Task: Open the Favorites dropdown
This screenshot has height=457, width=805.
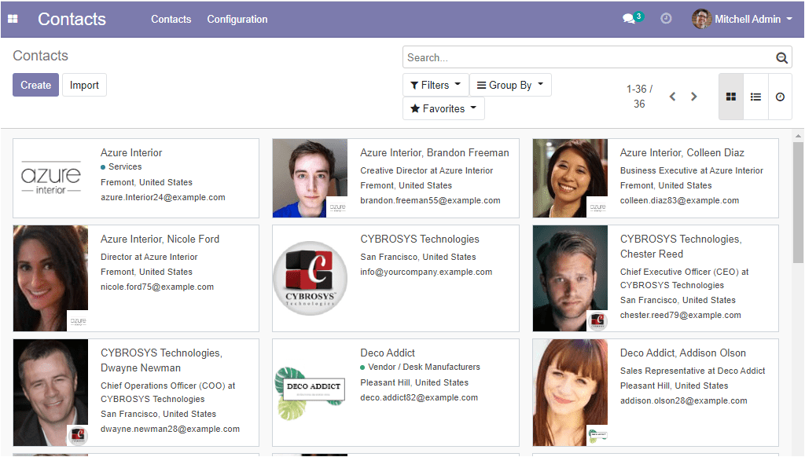Action: (x=443, y=108)
